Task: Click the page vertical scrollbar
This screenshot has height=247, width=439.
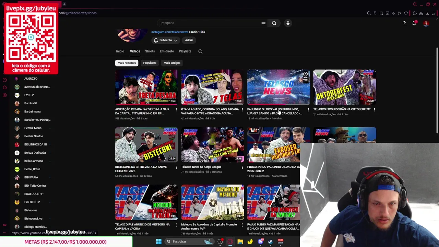Action: 437,91
